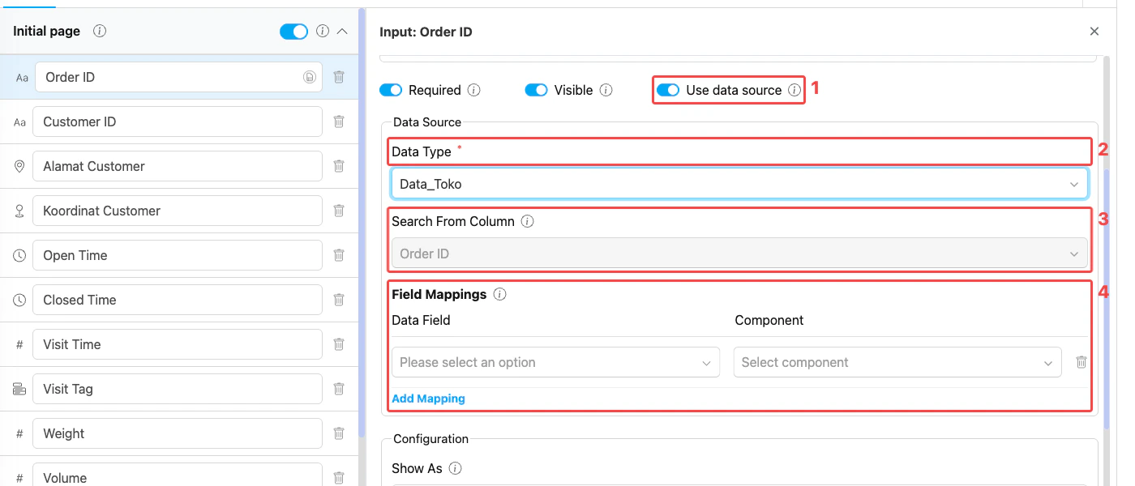Screen dimensions: 1135x486
Task: Click number icon beside Visit Time
Action: tap(19, 344)
